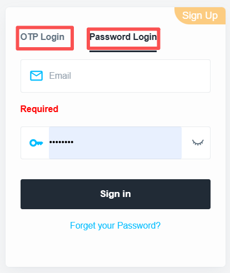Open the Forget your Password link
The height and width of the screenshot is (273, 230).
115,225
